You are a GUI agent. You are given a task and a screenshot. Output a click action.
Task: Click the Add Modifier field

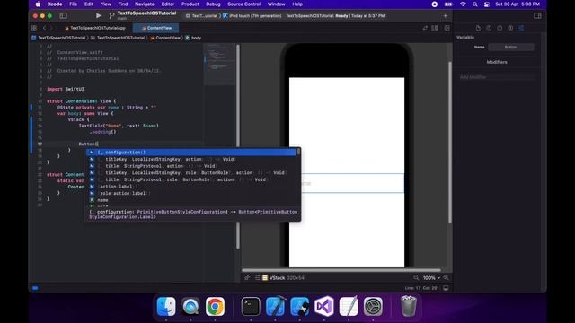(x=497, y=77)
